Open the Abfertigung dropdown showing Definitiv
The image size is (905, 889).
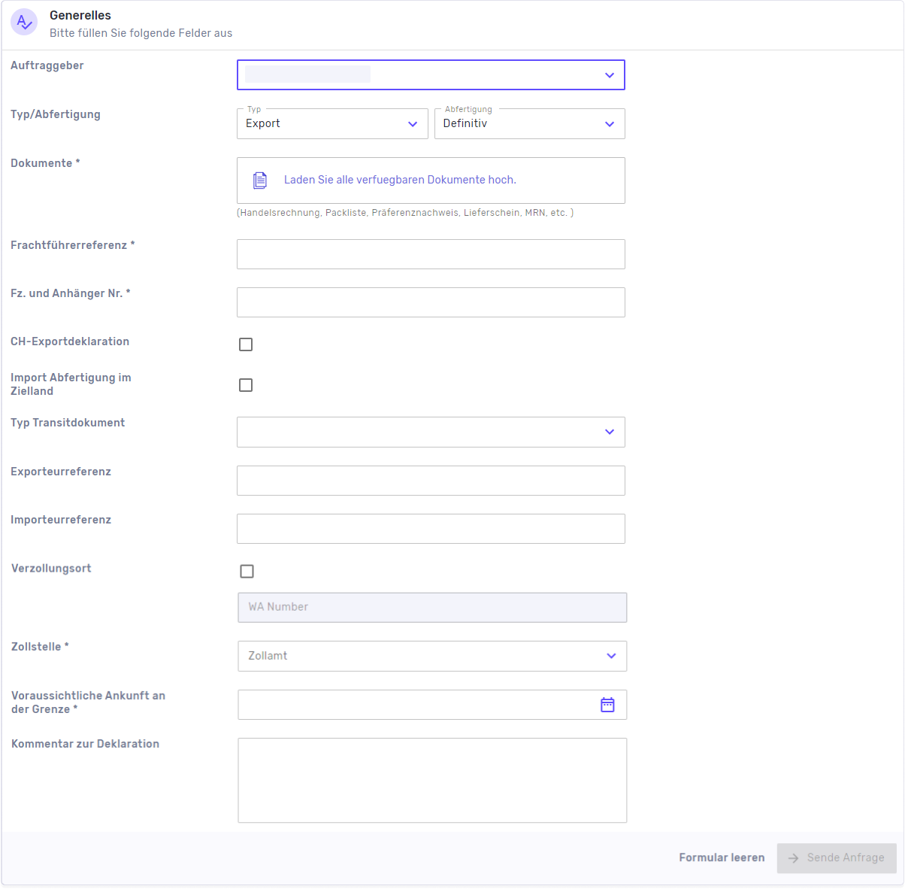coord(609,123)
